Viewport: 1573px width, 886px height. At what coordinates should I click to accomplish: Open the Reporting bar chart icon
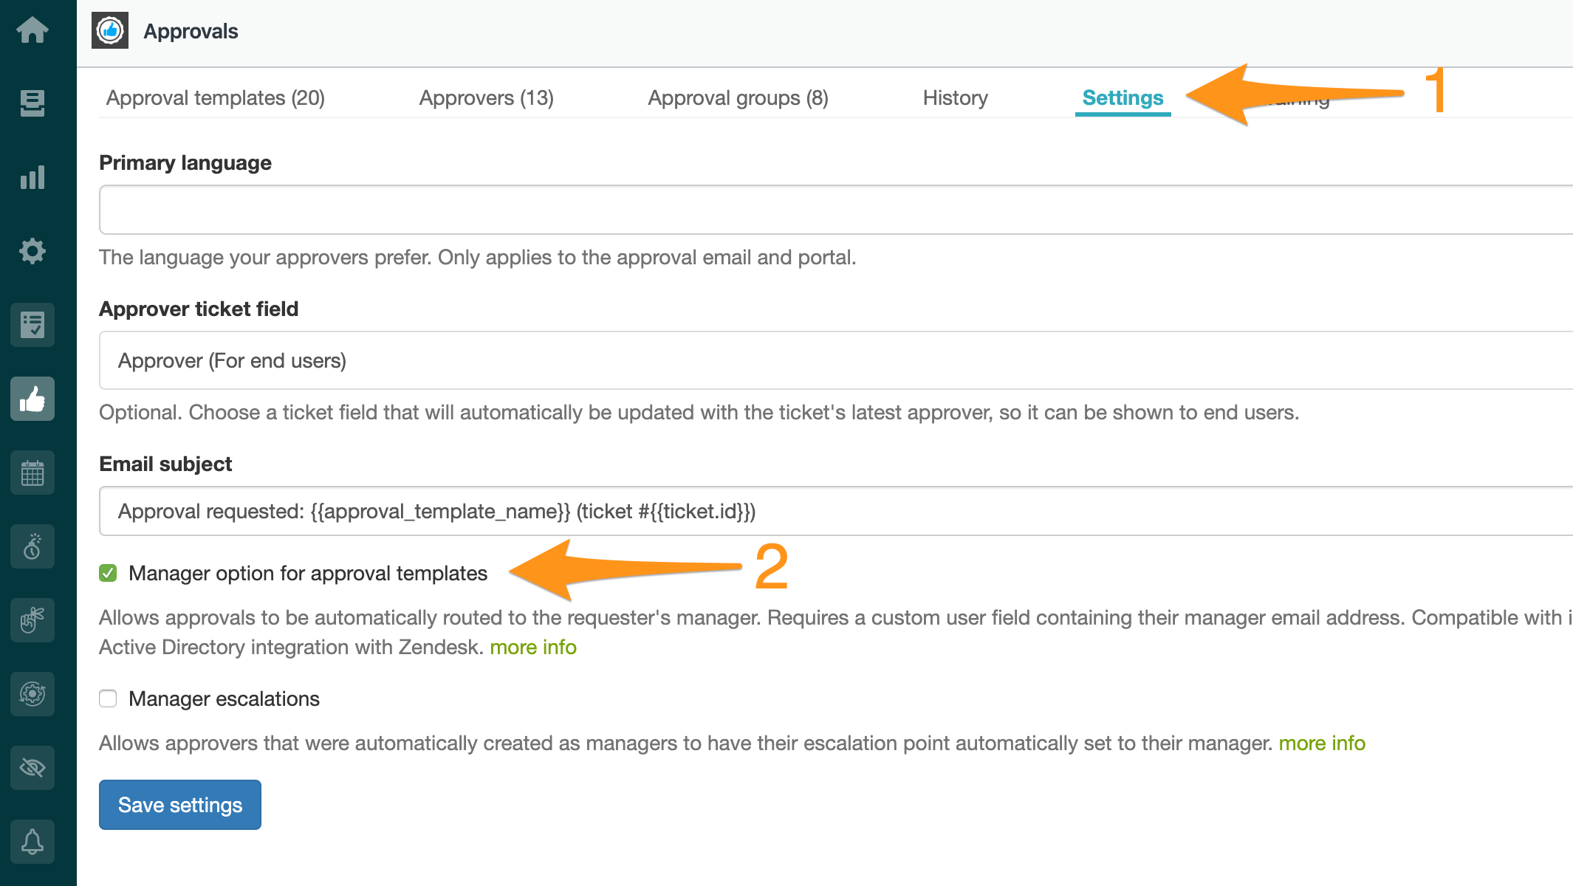pos(32,177)
